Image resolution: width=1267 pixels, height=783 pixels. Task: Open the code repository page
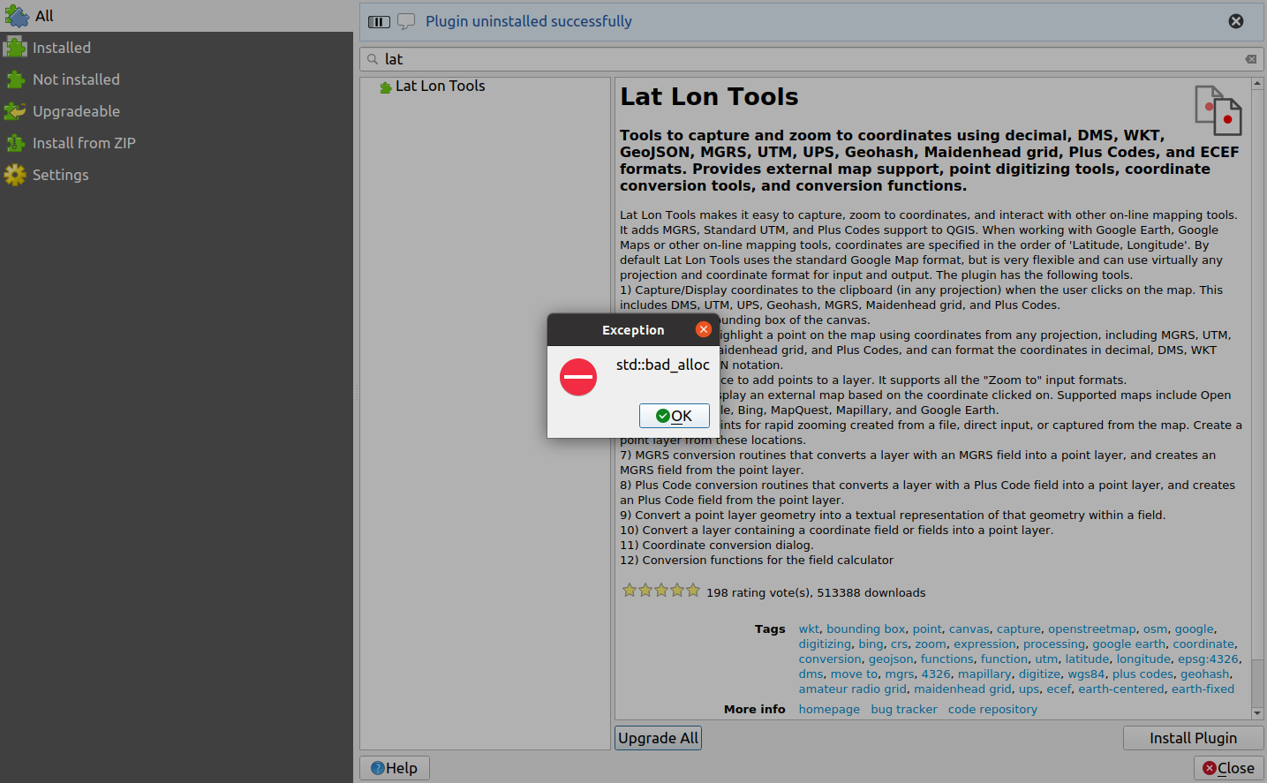992,708
